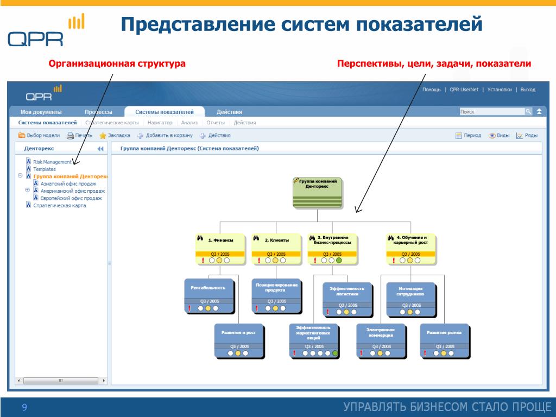The height and width of the screenshot is (417, 556).
Task: Open the Виды eye icon
Action: tap(492, 135)
